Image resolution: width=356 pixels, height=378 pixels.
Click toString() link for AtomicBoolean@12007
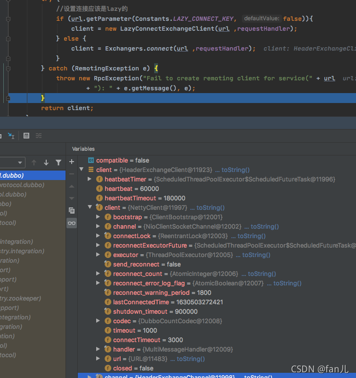(x=287, y=283)
